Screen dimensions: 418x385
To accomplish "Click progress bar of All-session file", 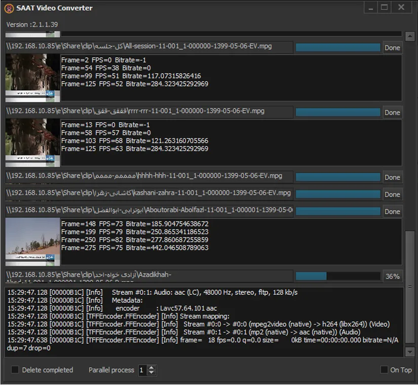I will (338, 48).
